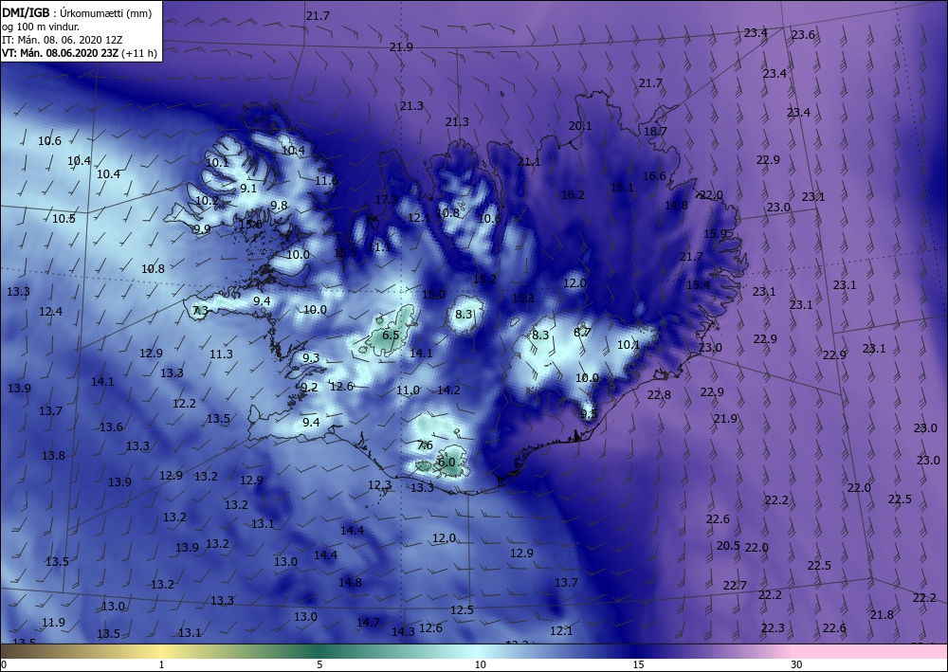Click the map value 11.3
This screenshot has height=672, width=948.
221,354
